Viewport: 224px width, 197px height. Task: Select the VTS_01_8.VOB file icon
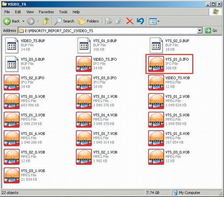click(156, 138)
